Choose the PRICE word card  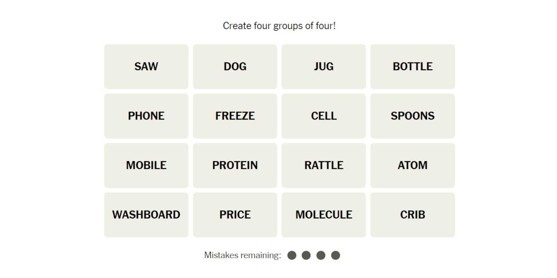coord(235,215)
